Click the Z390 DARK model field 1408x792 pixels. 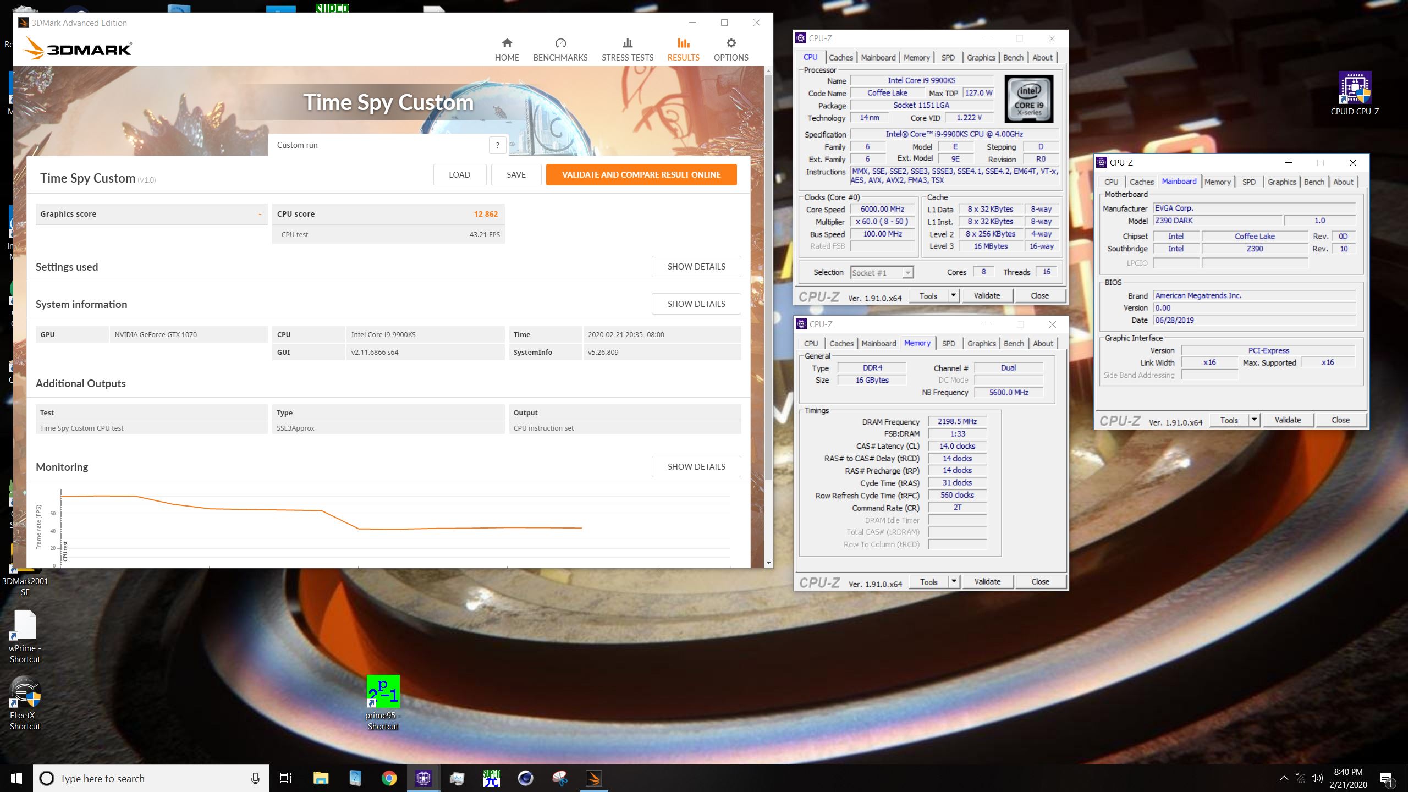click(1218, 221)
